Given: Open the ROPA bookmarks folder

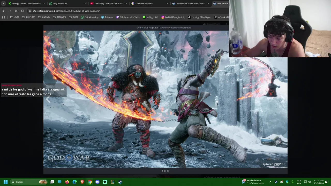Looking at the screenshot, I should tap(74, 17).
